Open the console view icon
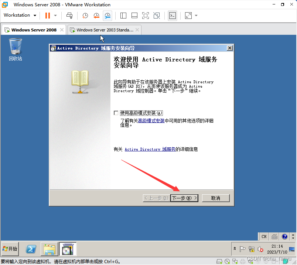Viewport: 297px width, 265px height. [x=173, y=16]
